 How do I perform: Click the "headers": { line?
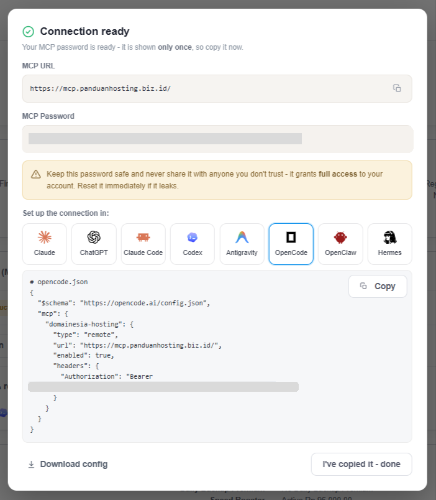76,366
